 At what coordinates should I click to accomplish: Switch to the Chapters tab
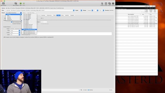pos(72,15)
